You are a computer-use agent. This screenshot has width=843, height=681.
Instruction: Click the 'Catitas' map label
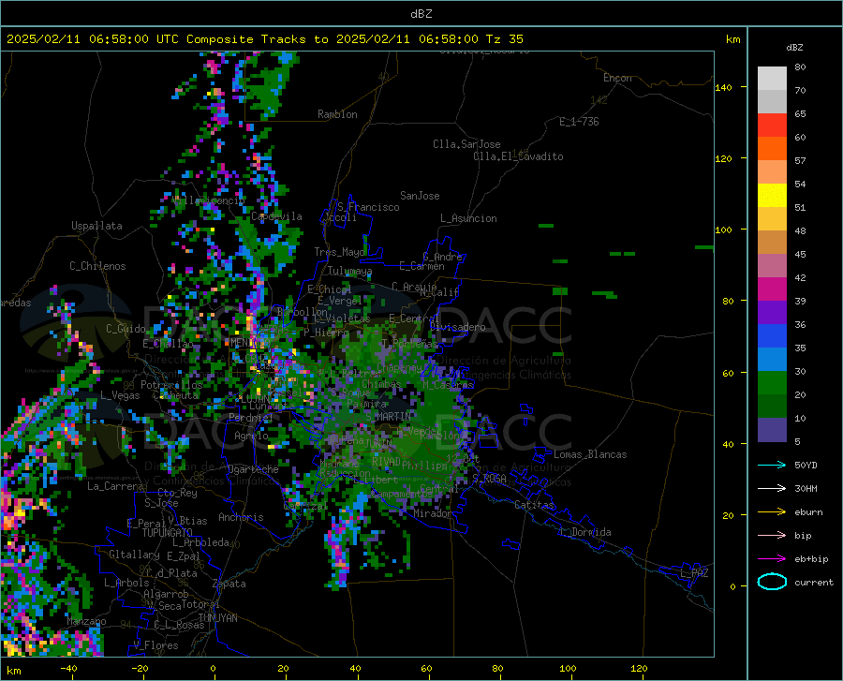pos(535,505)
